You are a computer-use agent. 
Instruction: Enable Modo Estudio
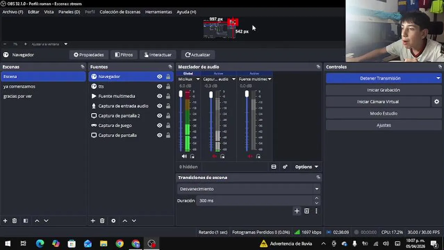384,114
